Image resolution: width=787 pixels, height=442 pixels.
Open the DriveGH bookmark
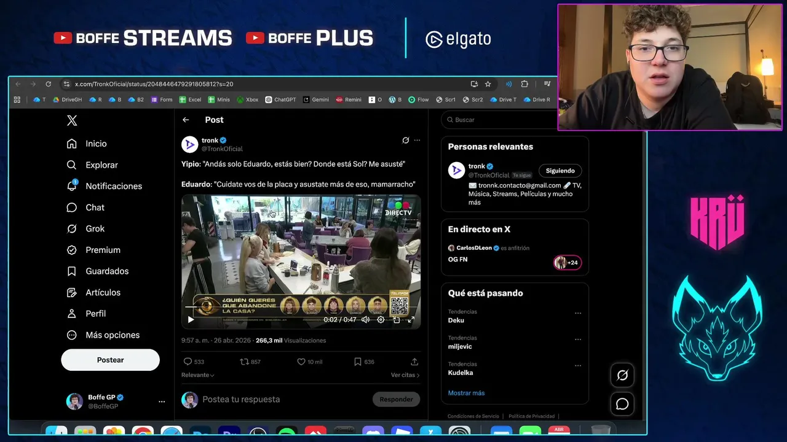pyautogui.click(x=67, y=99)
